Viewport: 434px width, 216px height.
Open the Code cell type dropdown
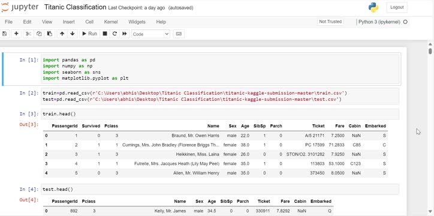pyautogui.click(x=150, y=34)
